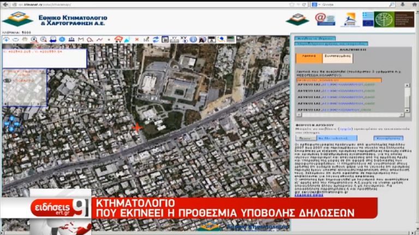Click the red cross marker on map
The width and height of the screenshot is (419, 235).
click(x=137, y=128)
